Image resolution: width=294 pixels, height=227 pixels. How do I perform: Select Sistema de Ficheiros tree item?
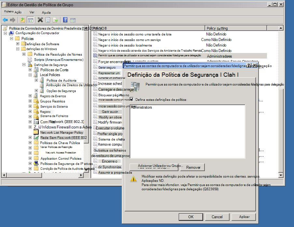[54, 116]
